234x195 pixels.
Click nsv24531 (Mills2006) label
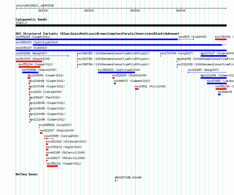[x=150, y=86]
